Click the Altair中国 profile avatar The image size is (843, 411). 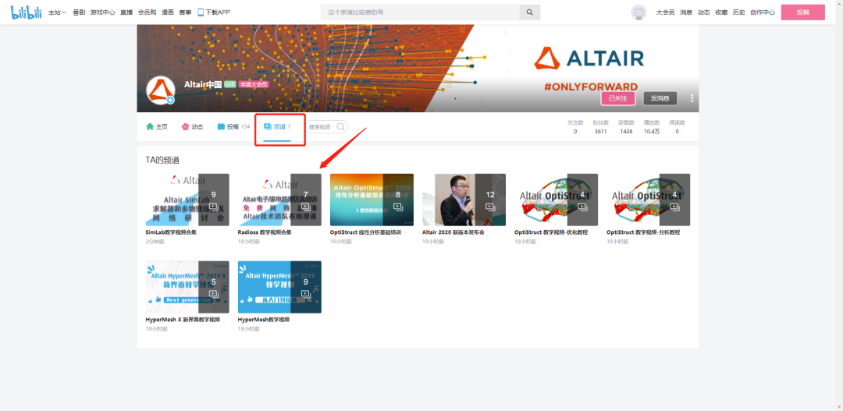[x=161, y=90]
